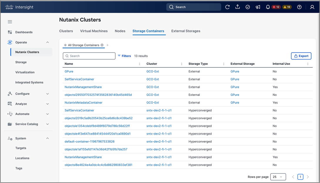Screen dimensions: 320x183
Task: Click the Automate sidebar icon
Action: tap(10, 114)
